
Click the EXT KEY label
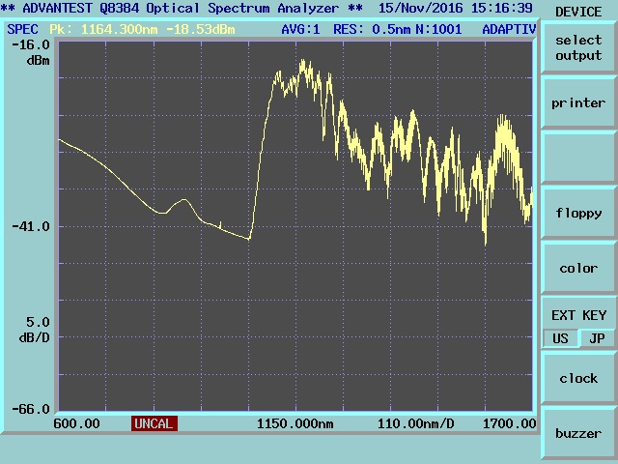tap(578, 315)
